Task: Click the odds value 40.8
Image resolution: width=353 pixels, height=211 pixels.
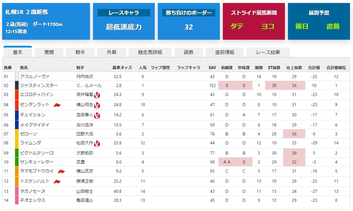Action: [118, 191]
